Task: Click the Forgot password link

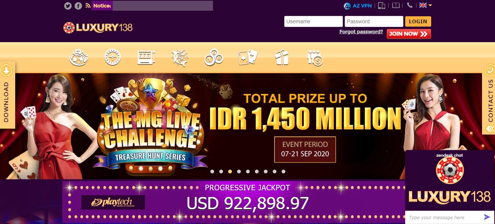Action: click(361, 32)
